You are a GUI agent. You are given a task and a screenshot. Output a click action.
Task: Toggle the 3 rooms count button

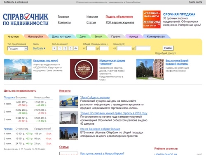tap(70, 48)
